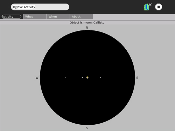
Task: Click the N compass label
Action: 87,28
